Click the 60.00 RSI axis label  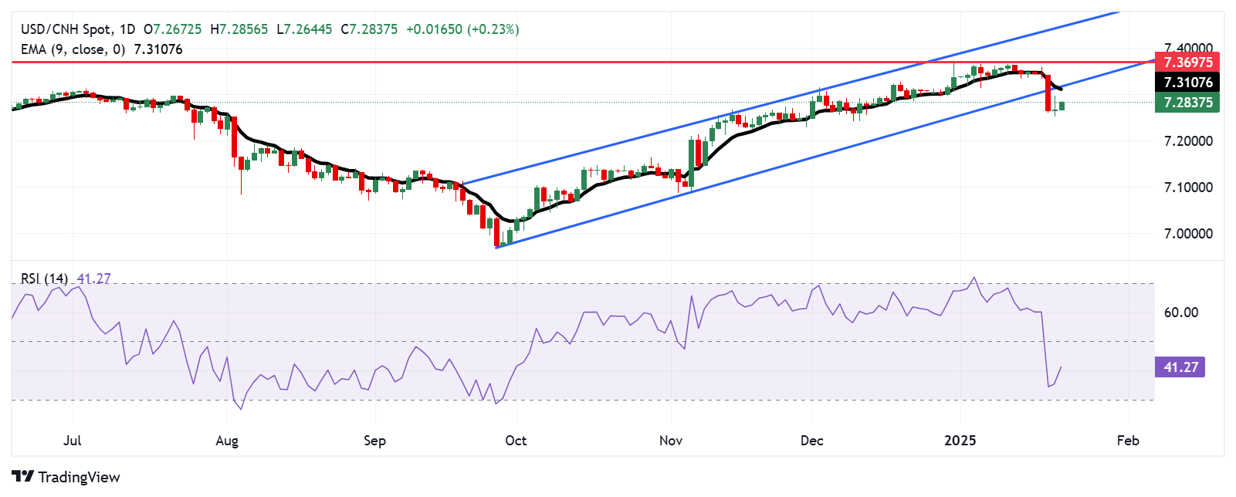(1180, 313)
